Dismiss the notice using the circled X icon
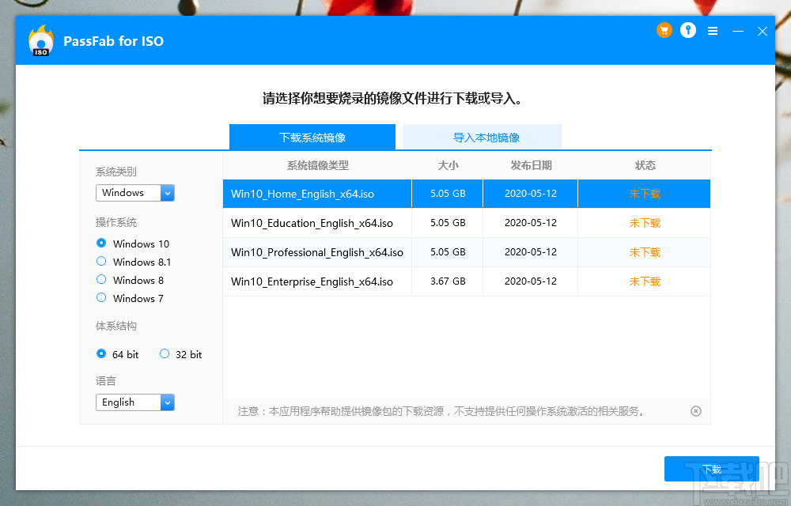The image size is (791, 506). point(695,410)
